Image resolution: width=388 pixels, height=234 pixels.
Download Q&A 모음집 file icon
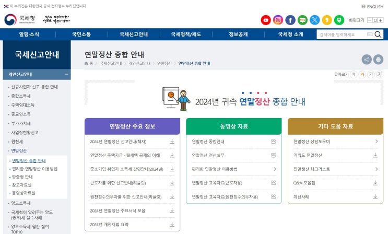click(x=375, y=183)
